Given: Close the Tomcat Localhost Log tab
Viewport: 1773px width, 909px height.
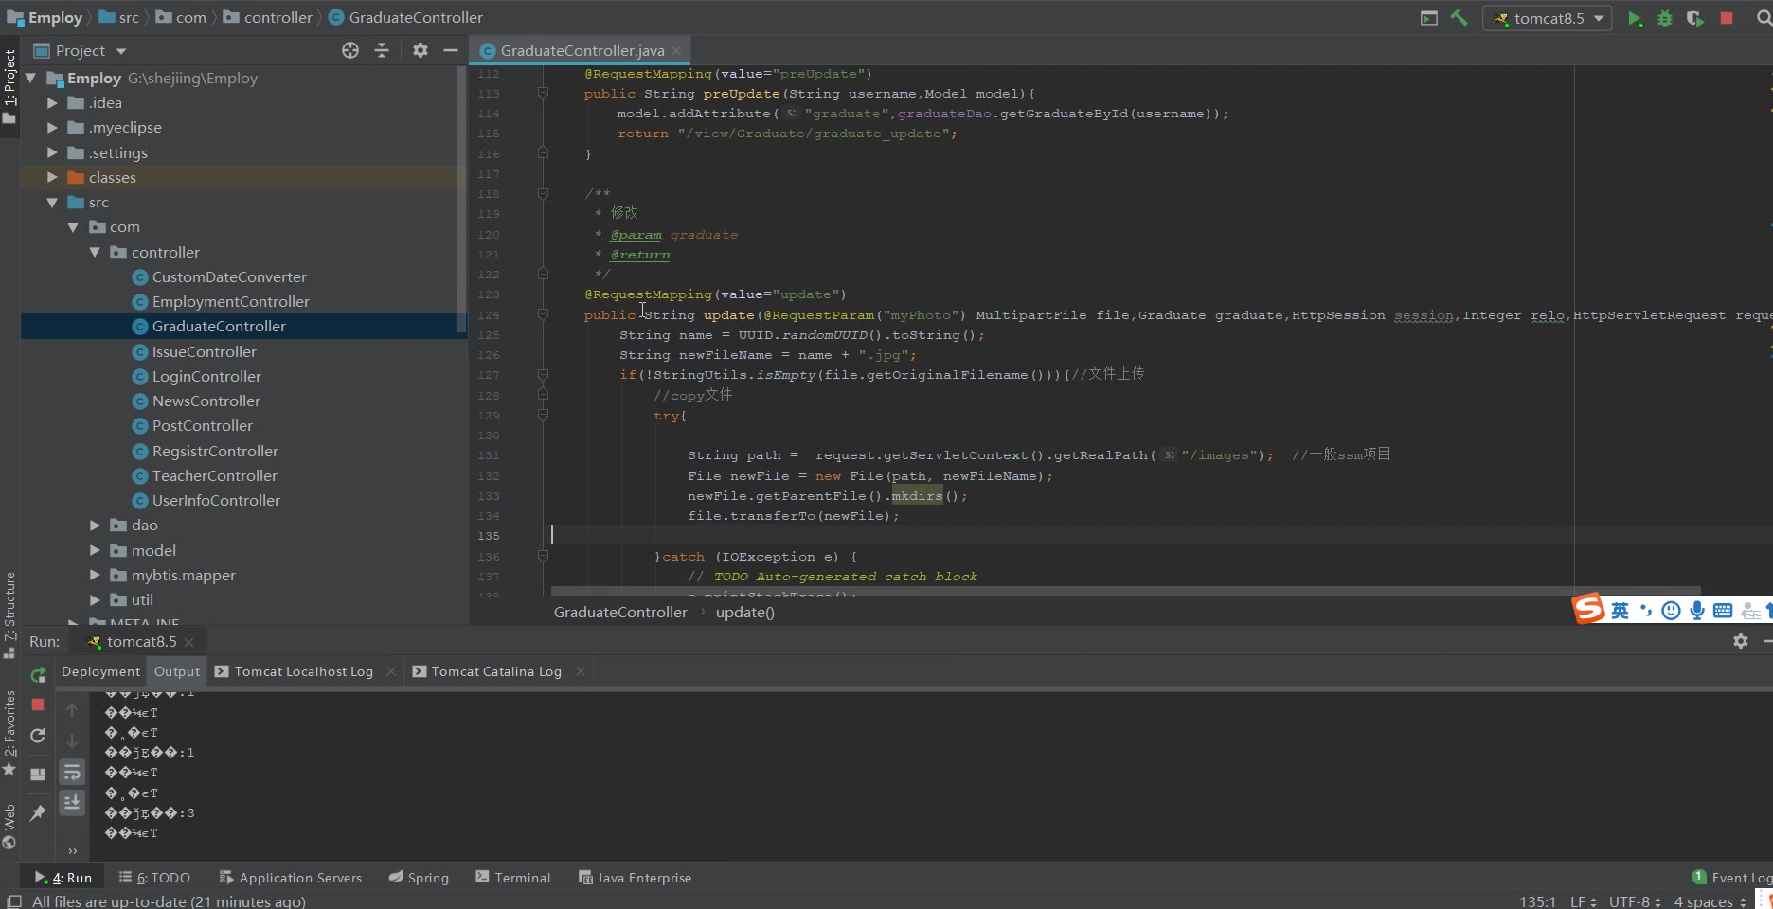Looking at the screenshot, I should click(x=391, y=671).
